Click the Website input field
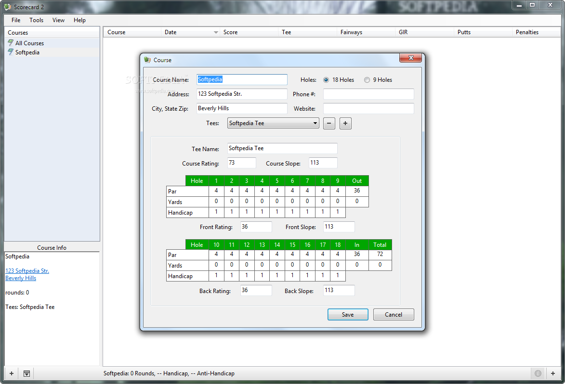 [x=368, y=108]
